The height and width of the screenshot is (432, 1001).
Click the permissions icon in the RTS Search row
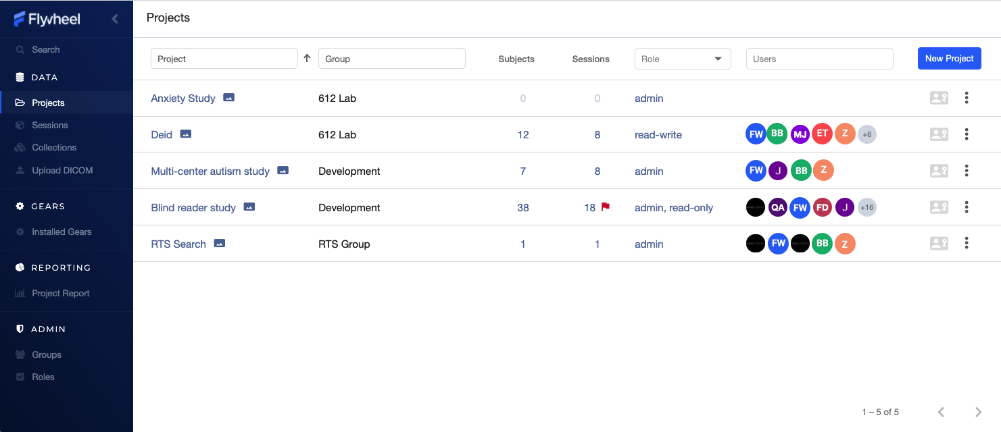939,244
